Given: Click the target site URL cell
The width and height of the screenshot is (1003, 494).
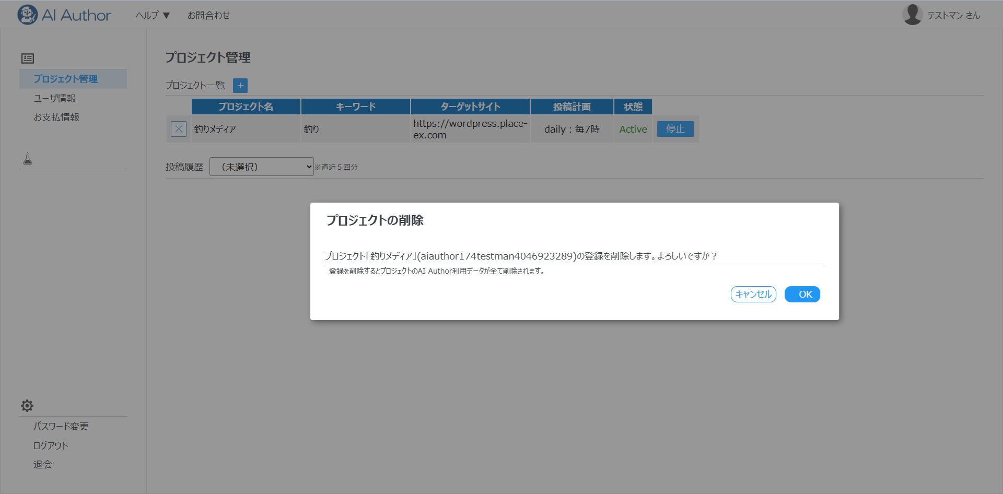Looking at the screenshot, I should pos(470,129).
